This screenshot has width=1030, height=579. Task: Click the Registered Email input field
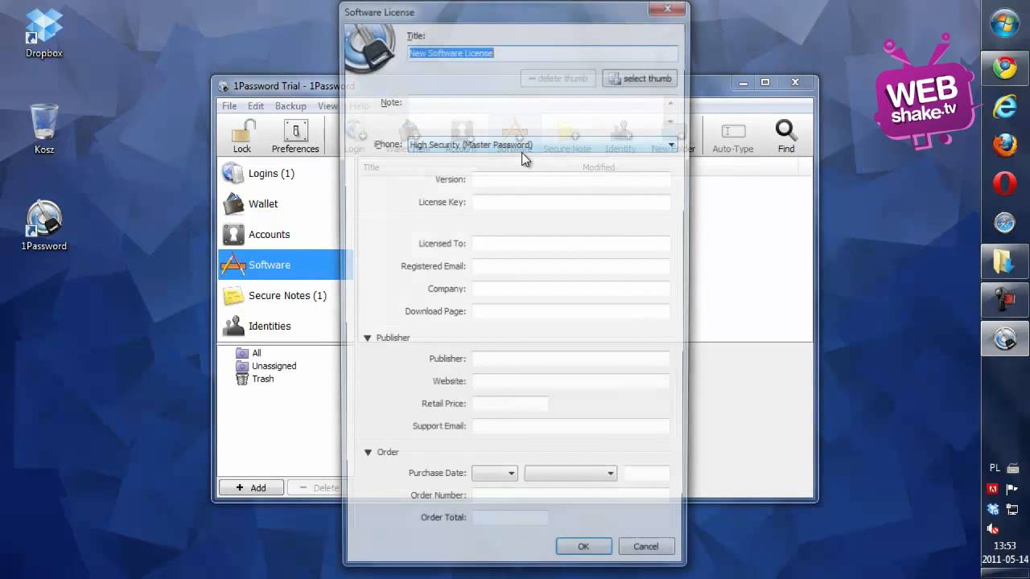tap(571, 265)
